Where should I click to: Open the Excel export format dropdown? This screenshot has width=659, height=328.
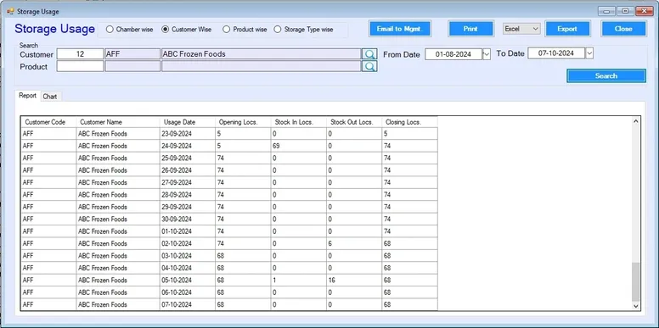(521, 29)
